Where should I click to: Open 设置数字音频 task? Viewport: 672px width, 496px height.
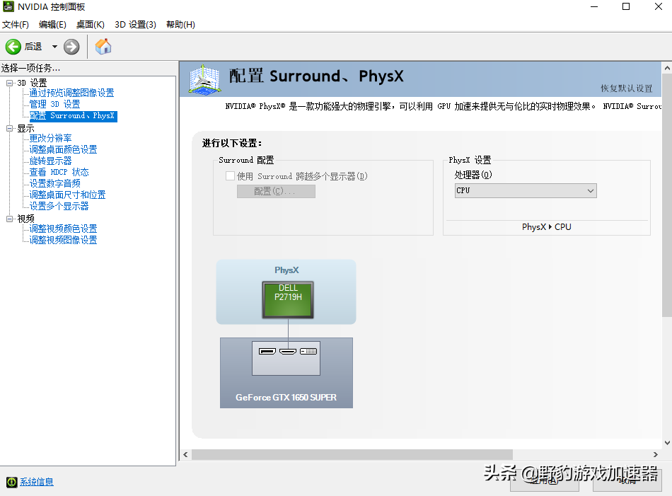click(54, 183)
